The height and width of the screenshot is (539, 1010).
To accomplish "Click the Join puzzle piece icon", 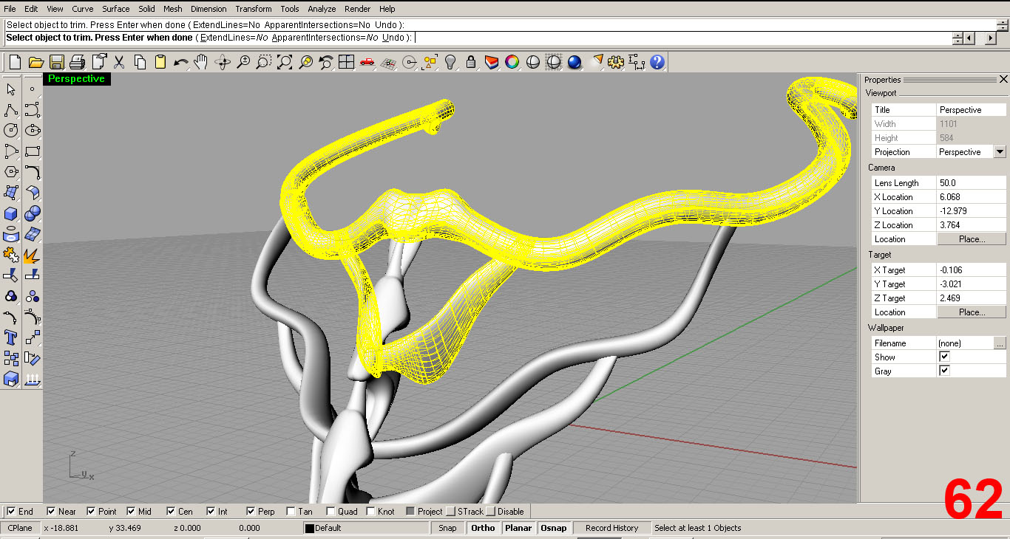I will pyautogui.click(x=11, y=255).
